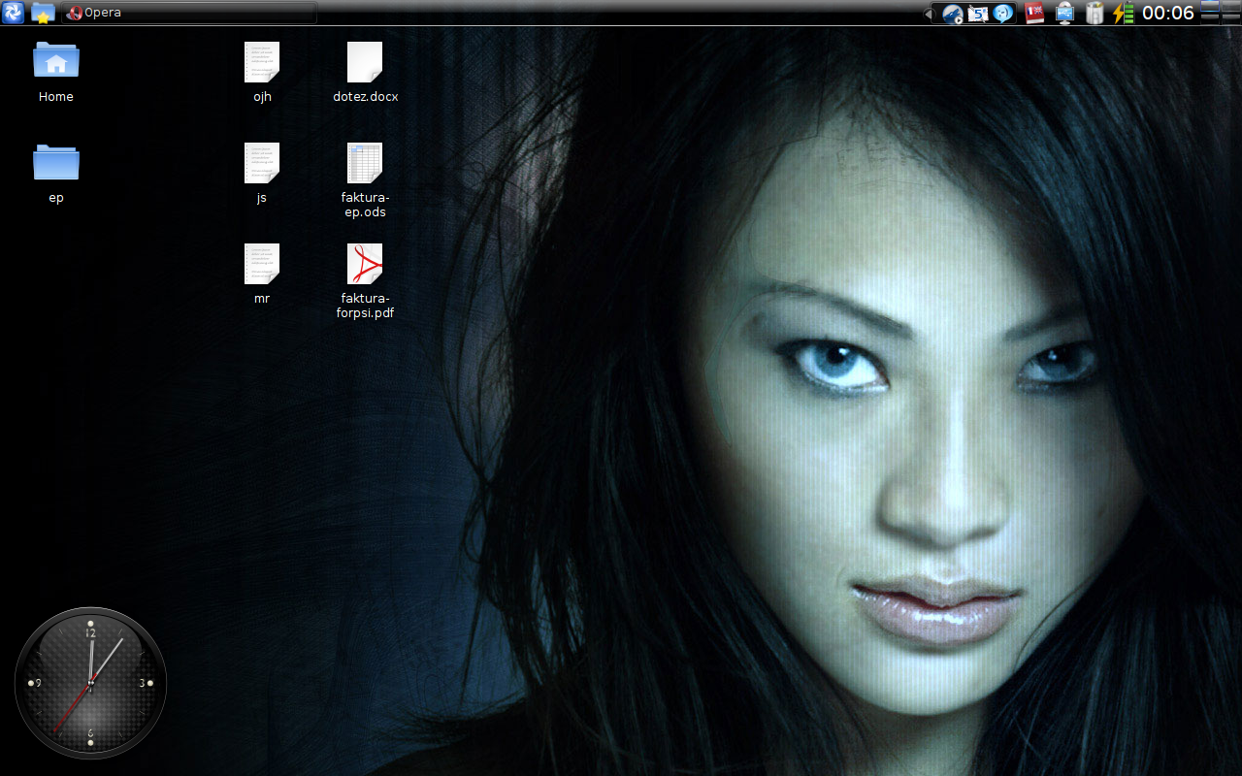Select the mr text file icon
The width and height of the screenshot is (1242, 776).
click(262, 264)
